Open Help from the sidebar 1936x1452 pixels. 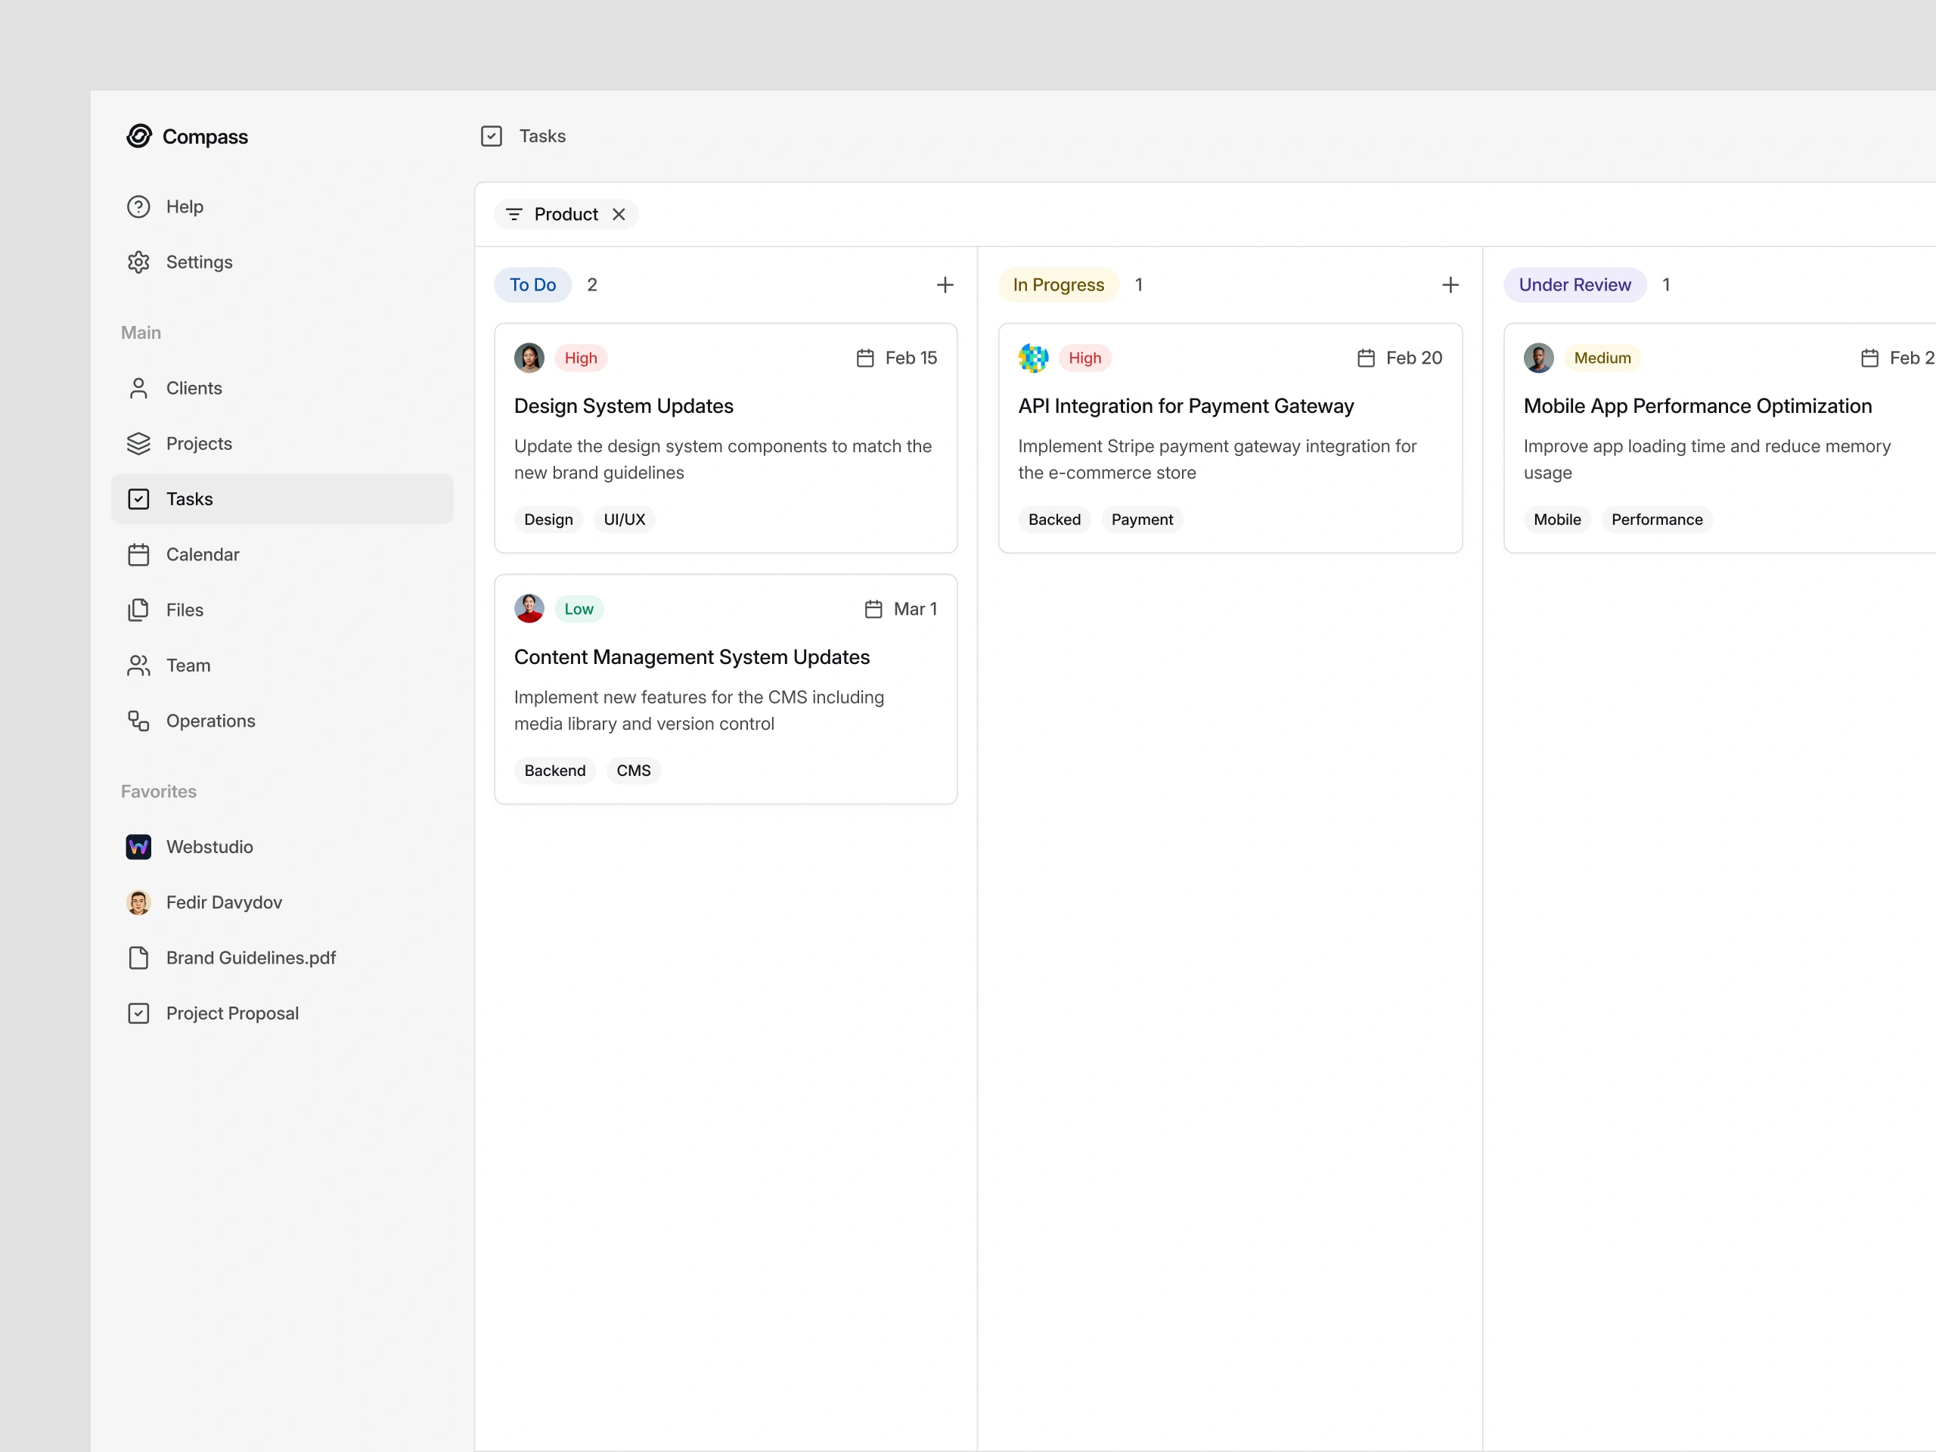184,206
